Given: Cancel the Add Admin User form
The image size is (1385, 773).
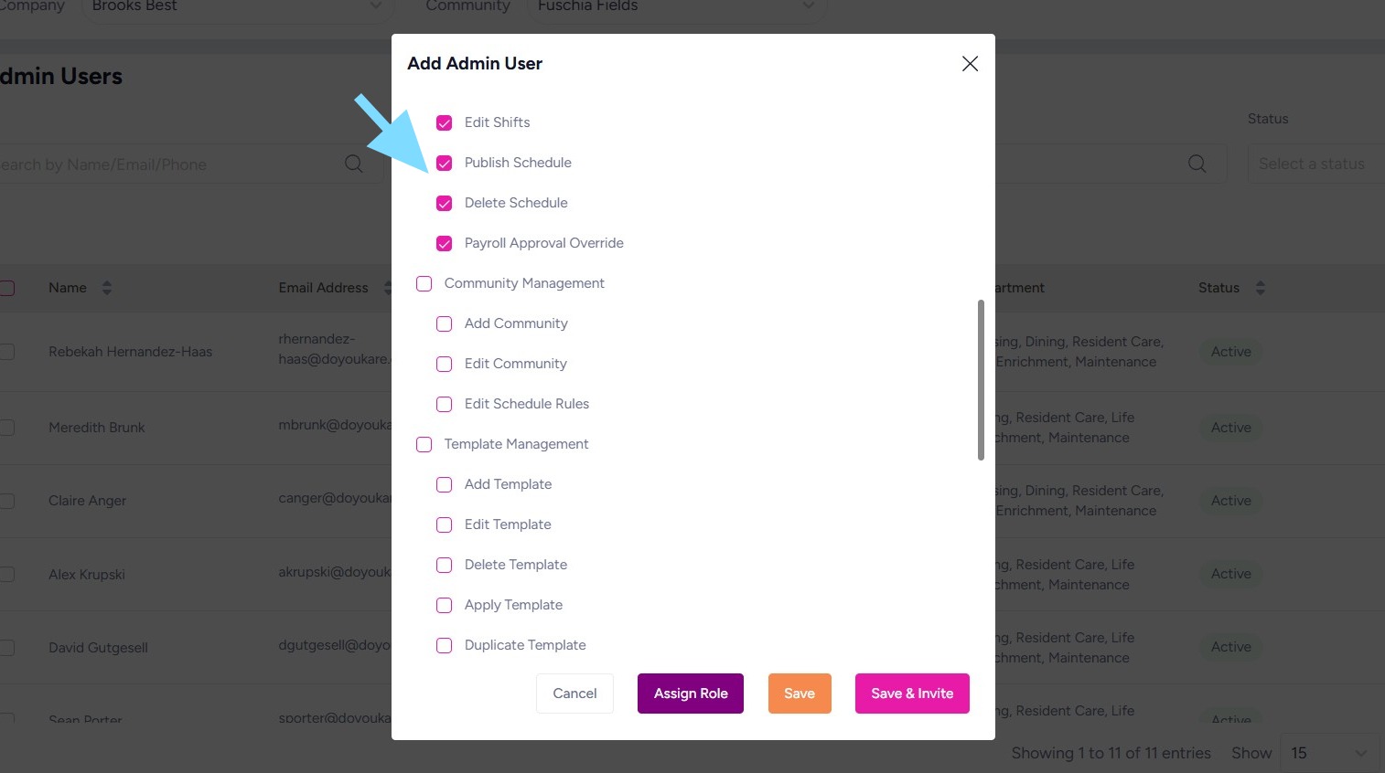Looking at the screenshot, I should pos(574,694).
